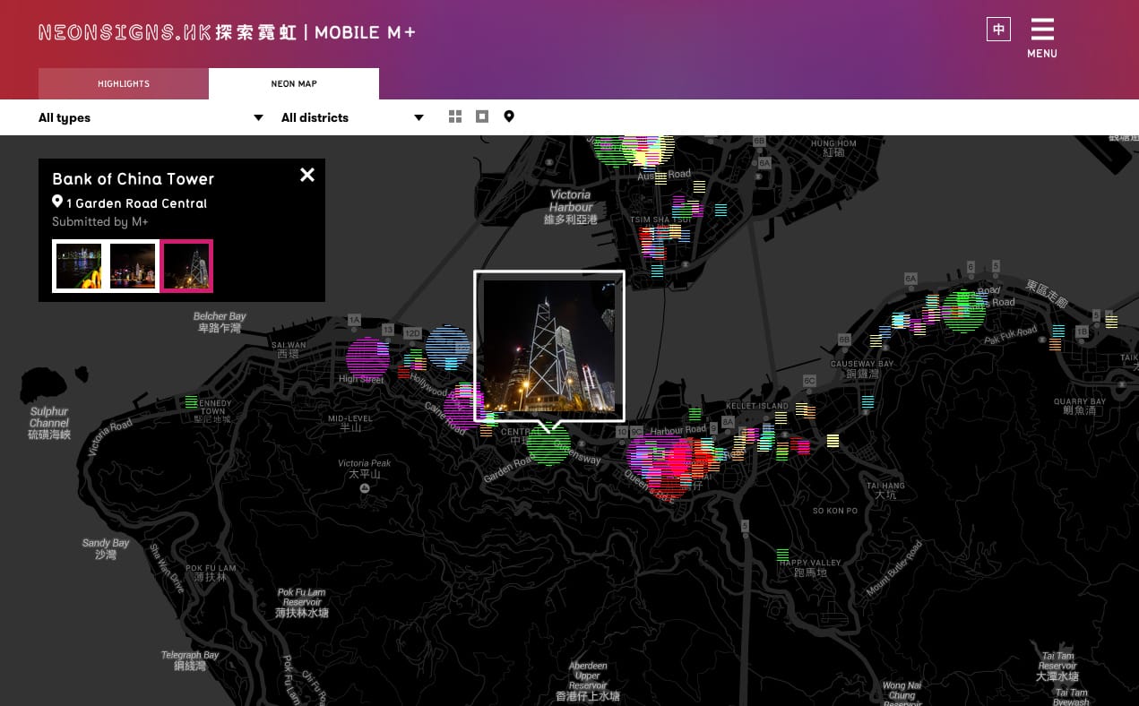Select a neon sign cluster marker near Causeway Bay

pos(907,319)
